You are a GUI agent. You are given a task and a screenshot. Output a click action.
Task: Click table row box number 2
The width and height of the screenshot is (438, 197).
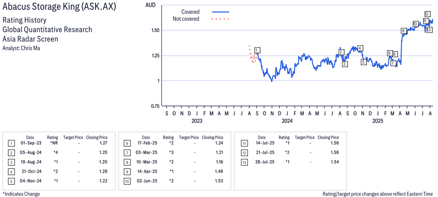click(x=11, y=153)
